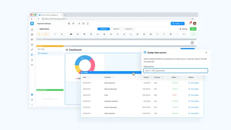Click the red Failed status in Hooli row
This screenshot has height=130, width=231.
click(174, 95)
